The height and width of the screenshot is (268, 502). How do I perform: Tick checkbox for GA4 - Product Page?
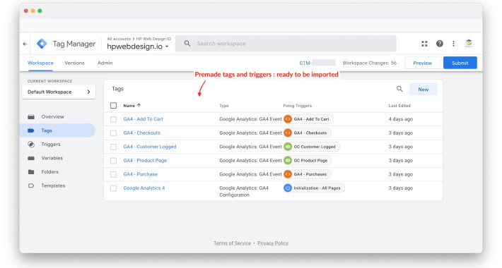113,160
